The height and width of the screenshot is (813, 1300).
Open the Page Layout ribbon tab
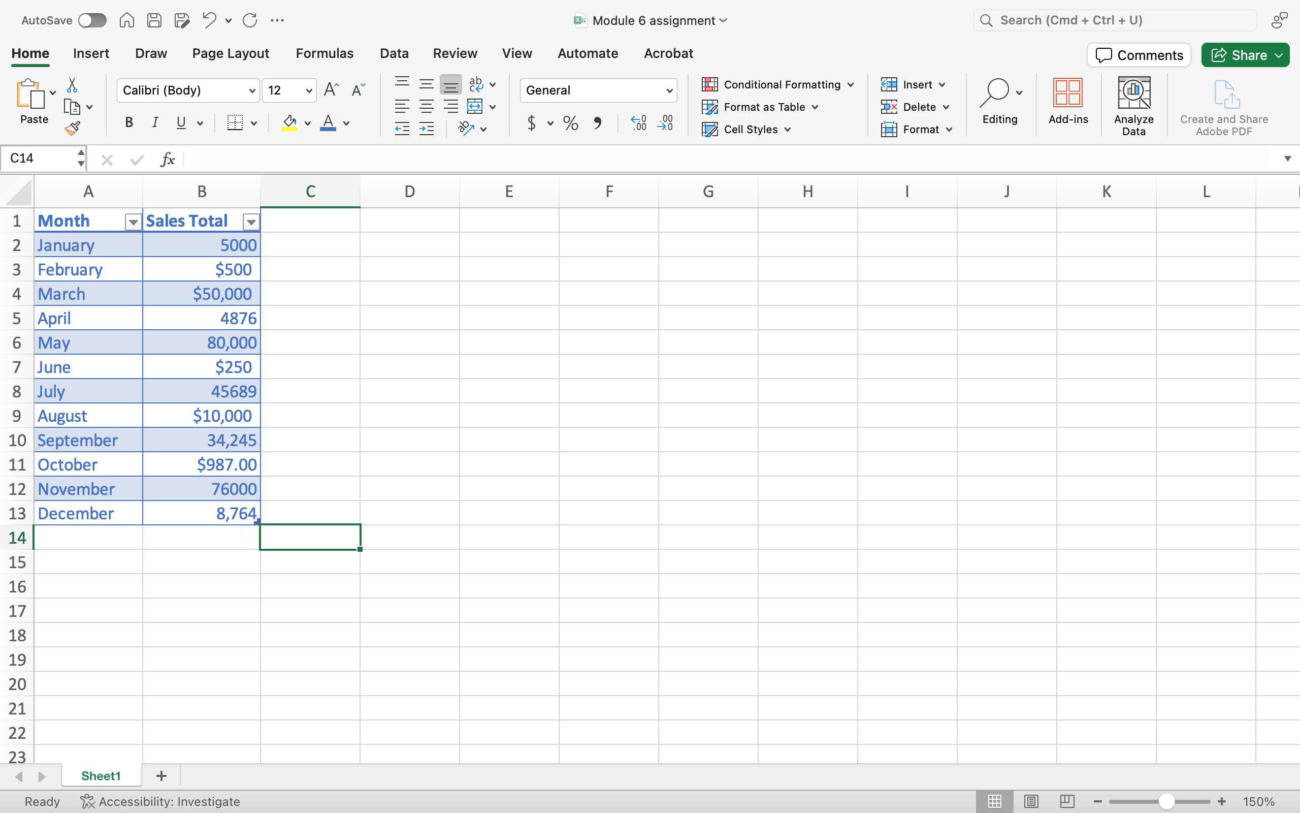(x=231, y=53)
